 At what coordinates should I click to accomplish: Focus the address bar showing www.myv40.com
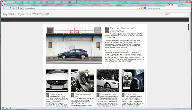(x=81, y=8)
